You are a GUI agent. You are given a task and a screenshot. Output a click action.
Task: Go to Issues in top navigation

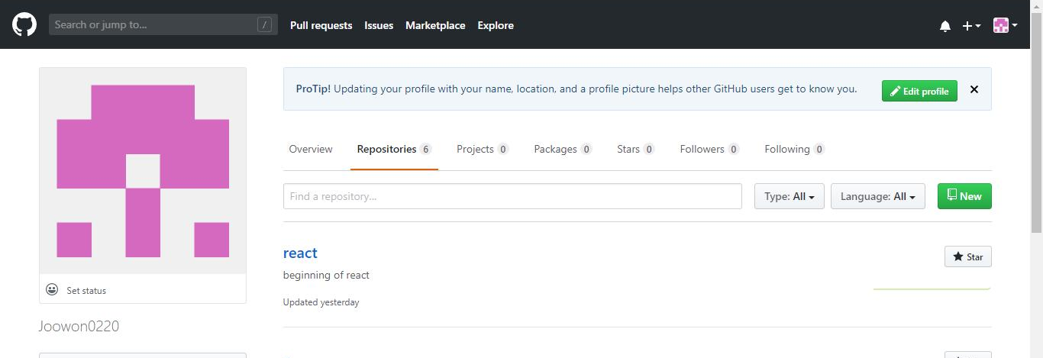pyautogui.click(x=379, y=25)
